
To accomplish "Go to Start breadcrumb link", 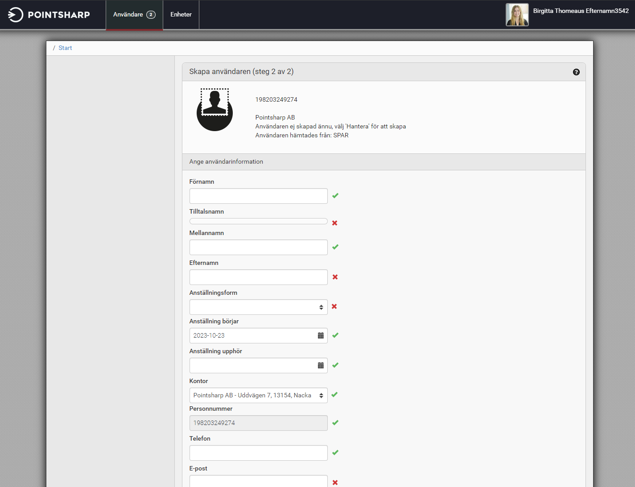I will 65,48.
